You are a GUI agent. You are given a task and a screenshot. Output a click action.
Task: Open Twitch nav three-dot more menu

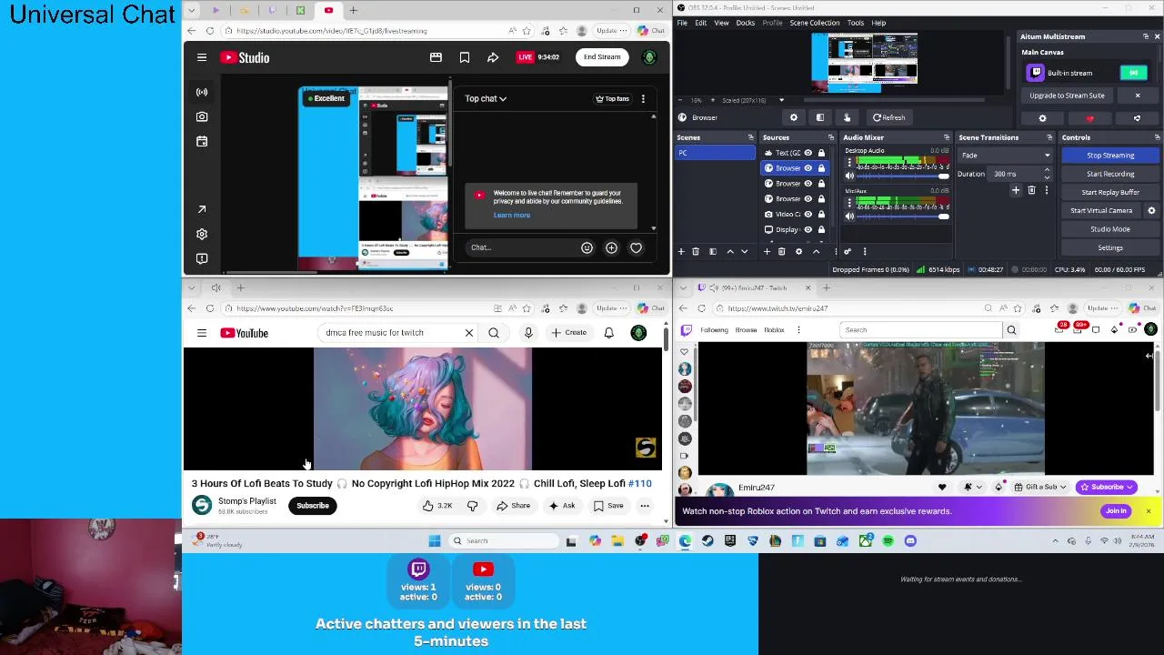point(798,330)
